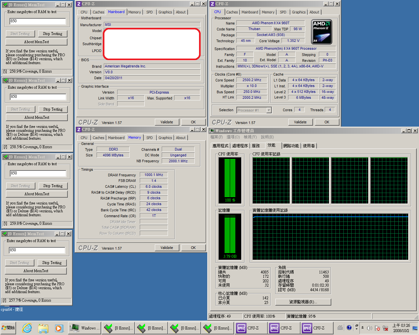Click the keyboard language bar icon
This screenshot has width=419, height=335.
click(x=340, y=328)
